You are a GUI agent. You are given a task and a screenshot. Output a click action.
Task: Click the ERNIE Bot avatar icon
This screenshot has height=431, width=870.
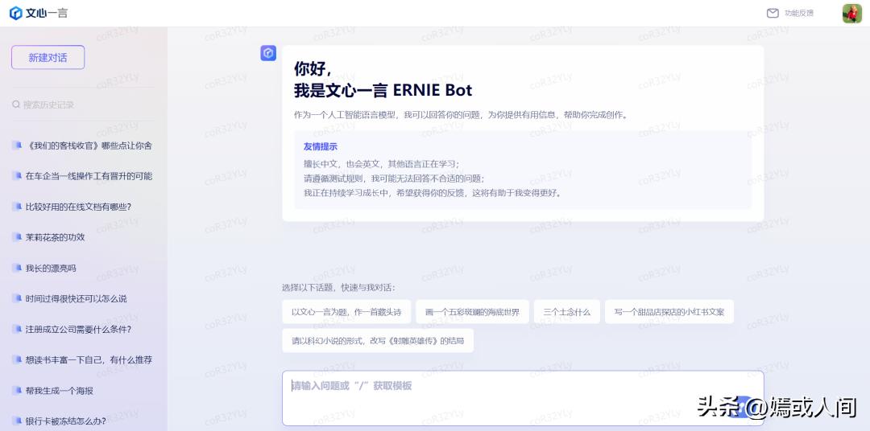point(268,53)
